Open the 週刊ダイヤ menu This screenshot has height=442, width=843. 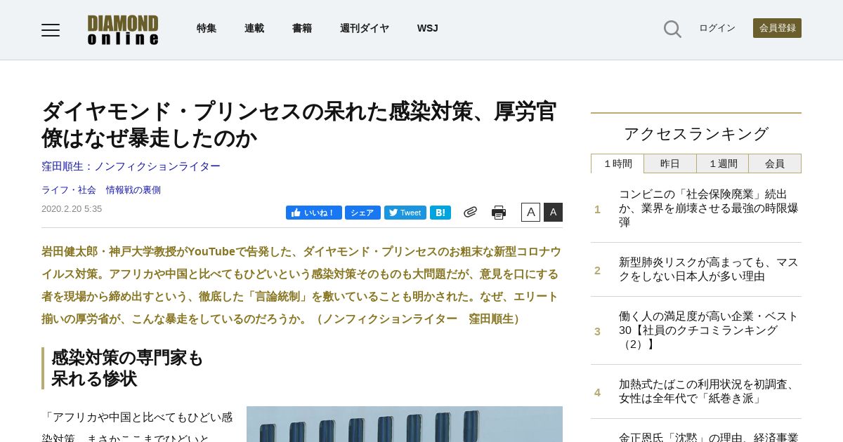pos(365,28)
